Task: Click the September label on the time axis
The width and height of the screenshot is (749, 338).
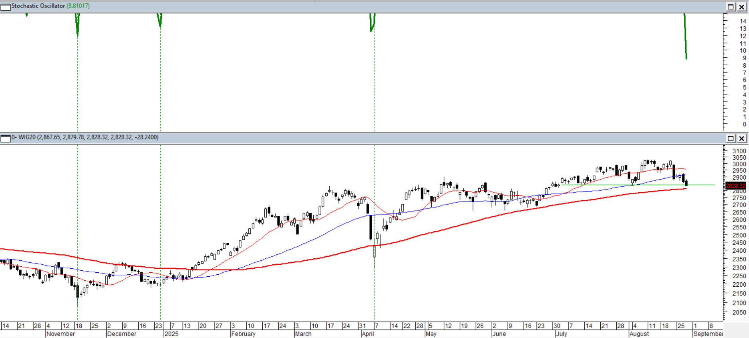Action: [x=708, y=334]
